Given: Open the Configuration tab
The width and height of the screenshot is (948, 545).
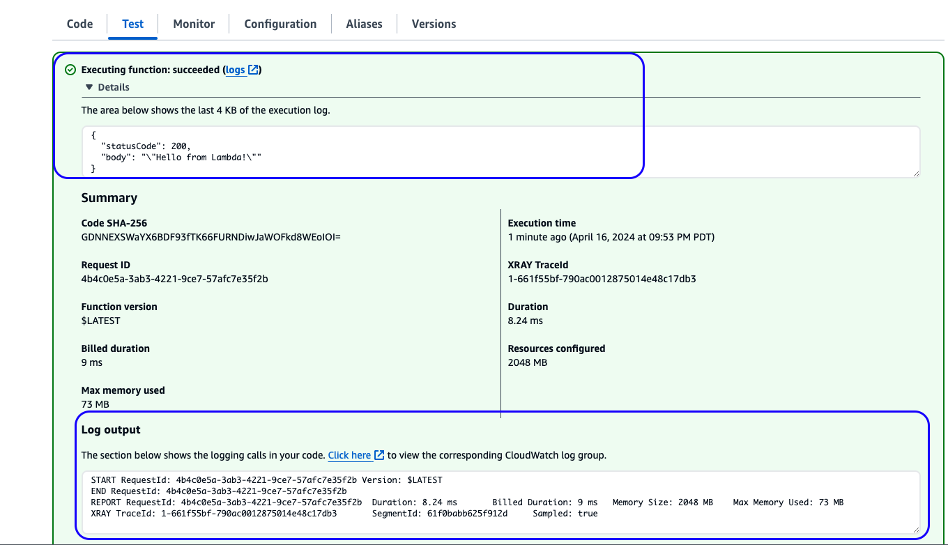Looking at the screenshot, I should (x=280, y=24).
